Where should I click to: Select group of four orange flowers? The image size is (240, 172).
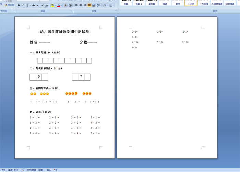click(x=71, y=93)
